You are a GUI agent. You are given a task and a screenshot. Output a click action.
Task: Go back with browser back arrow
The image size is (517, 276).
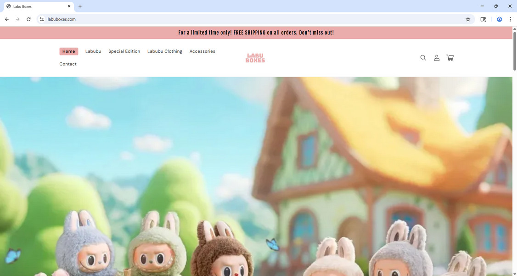[x=6, y=19]
